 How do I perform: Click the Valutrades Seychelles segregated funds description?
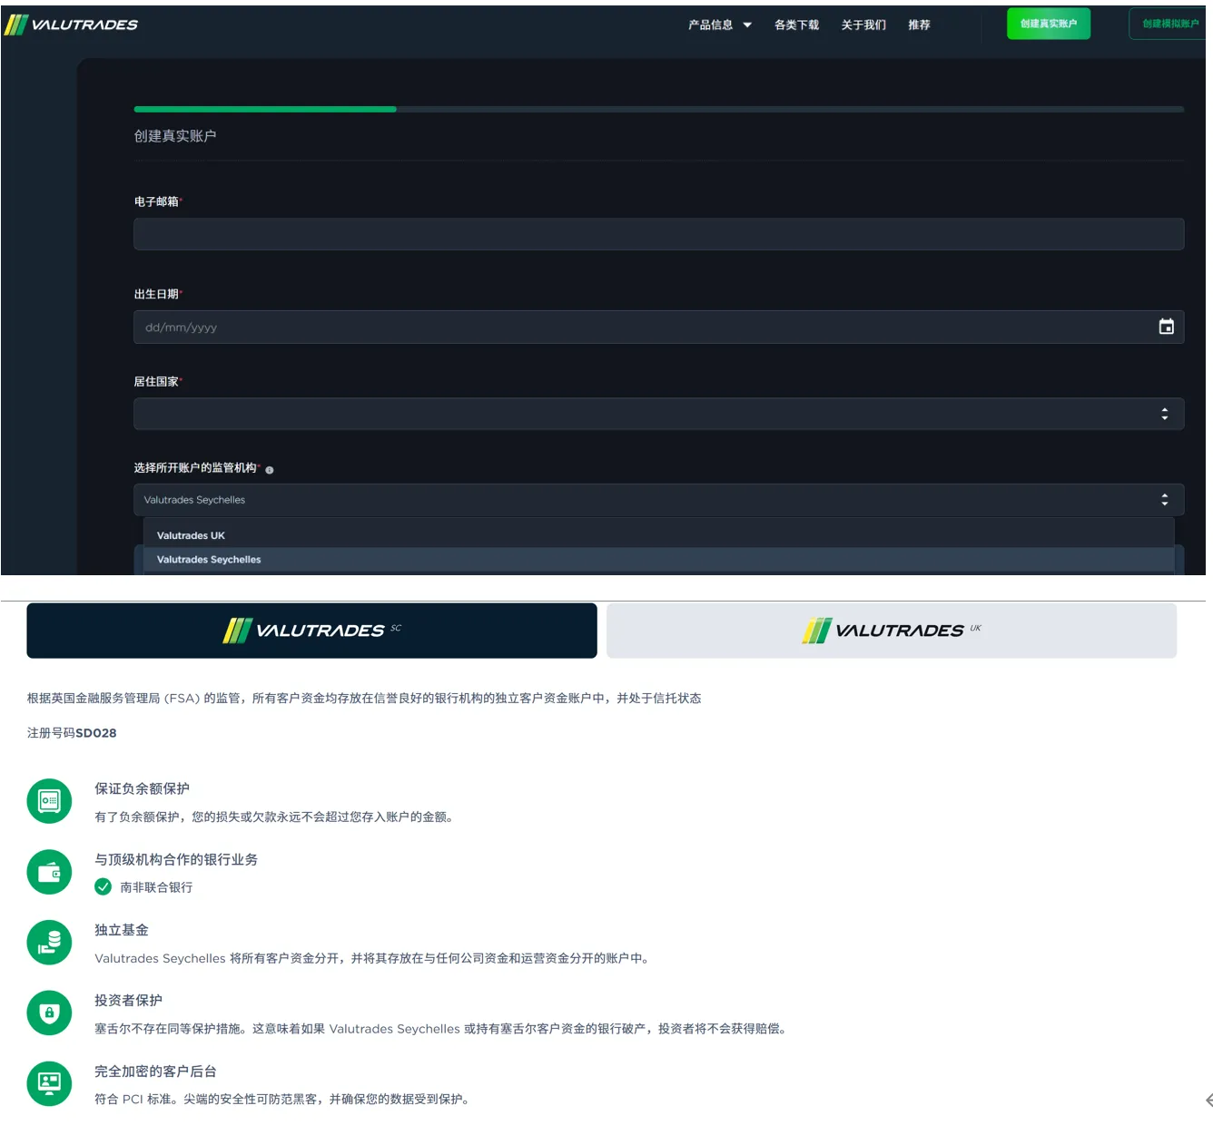372,958
